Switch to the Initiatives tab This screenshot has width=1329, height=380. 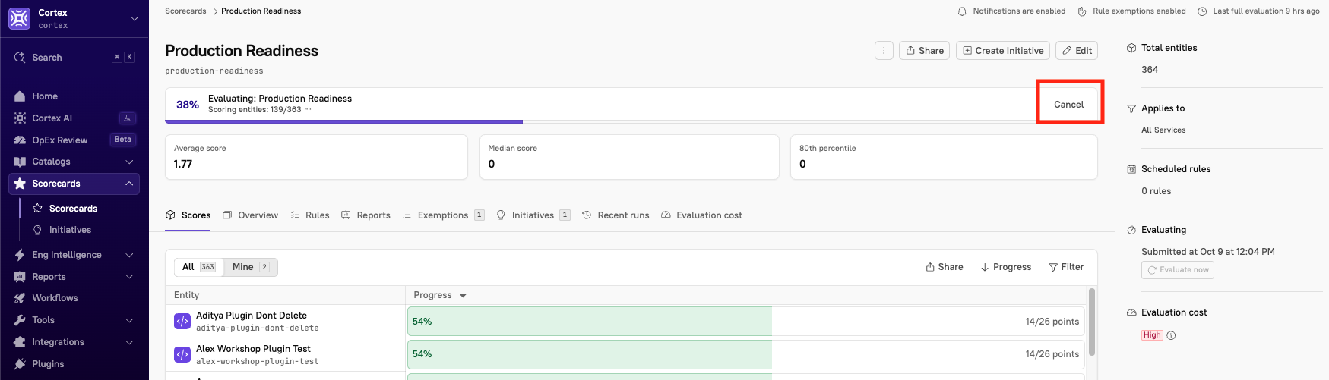click(x=533, y=215)
